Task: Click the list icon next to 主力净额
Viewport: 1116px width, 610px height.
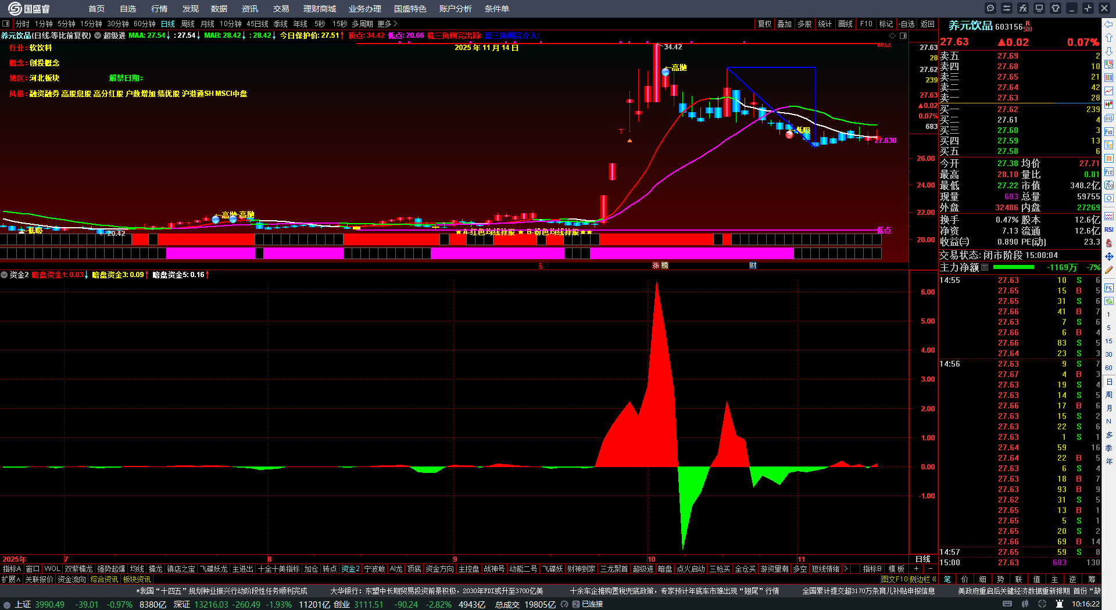Action: pyautogui.click(x=985, y=267)
